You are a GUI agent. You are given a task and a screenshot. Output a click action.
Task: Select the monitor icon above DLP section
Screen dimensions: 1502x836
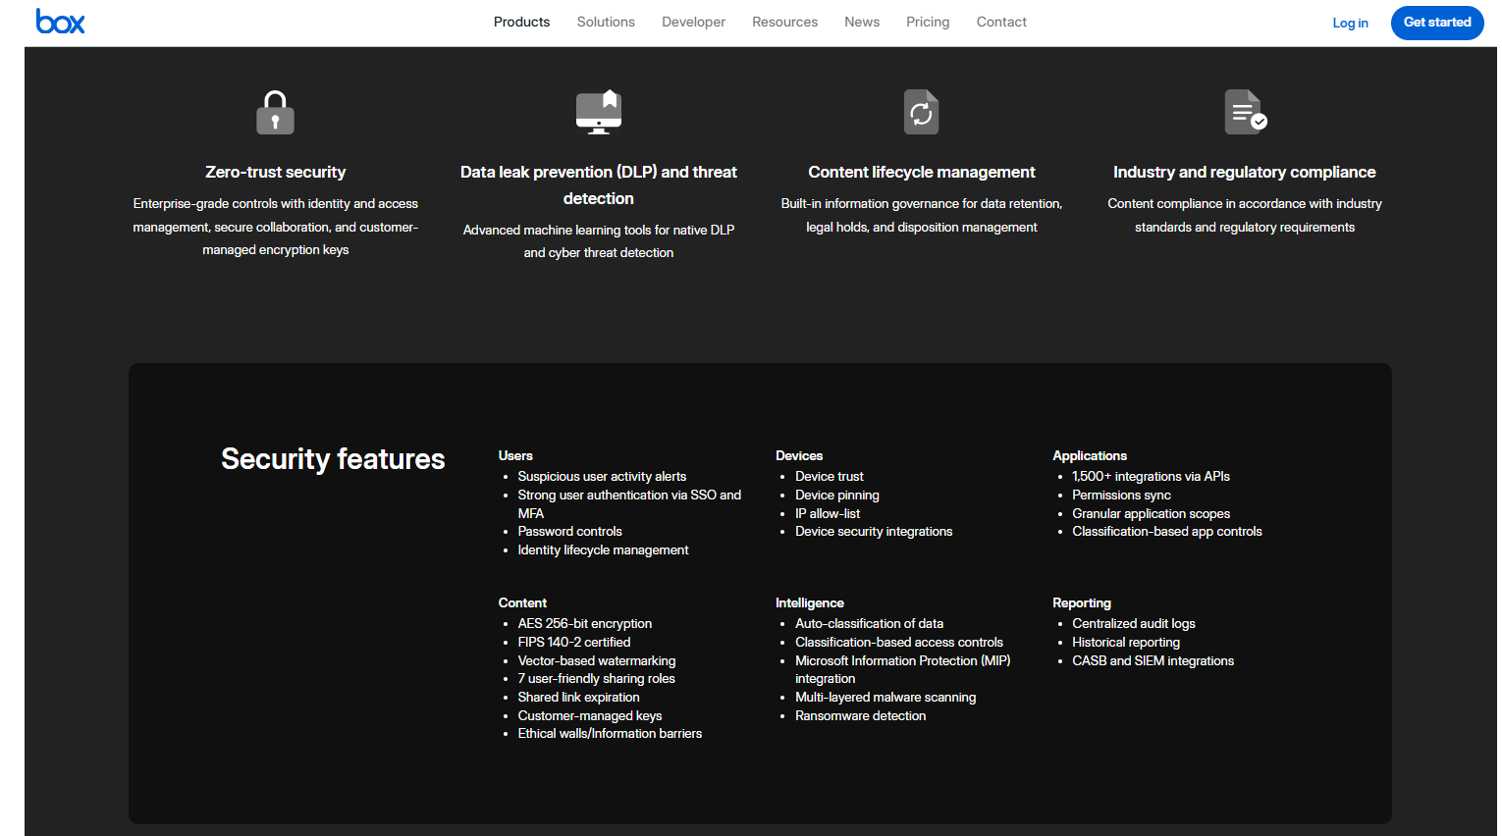598,111
